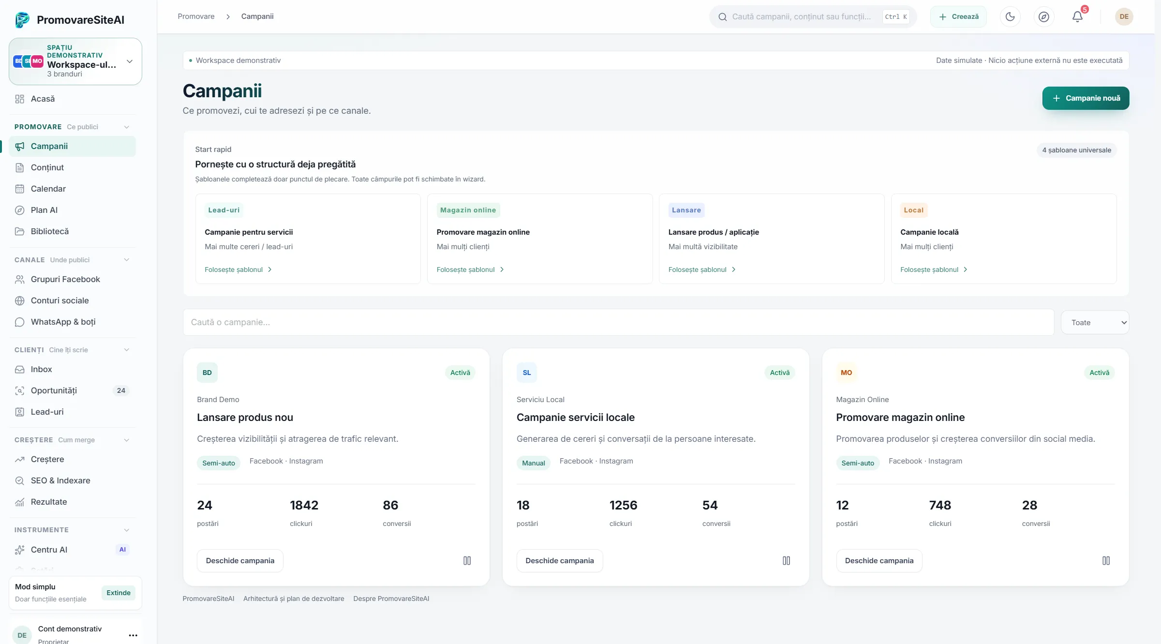Image resolution: width=1161 pixels, height=644 pixels.
Task: Open account options three-dot menu
Action: coord(133,635)
